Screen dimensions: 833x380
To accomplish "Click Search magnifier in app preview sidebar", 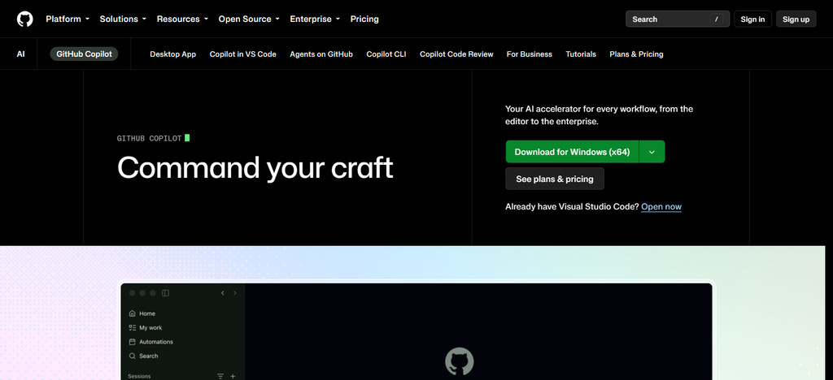I will pyautogui.click(x=133, y=356).
